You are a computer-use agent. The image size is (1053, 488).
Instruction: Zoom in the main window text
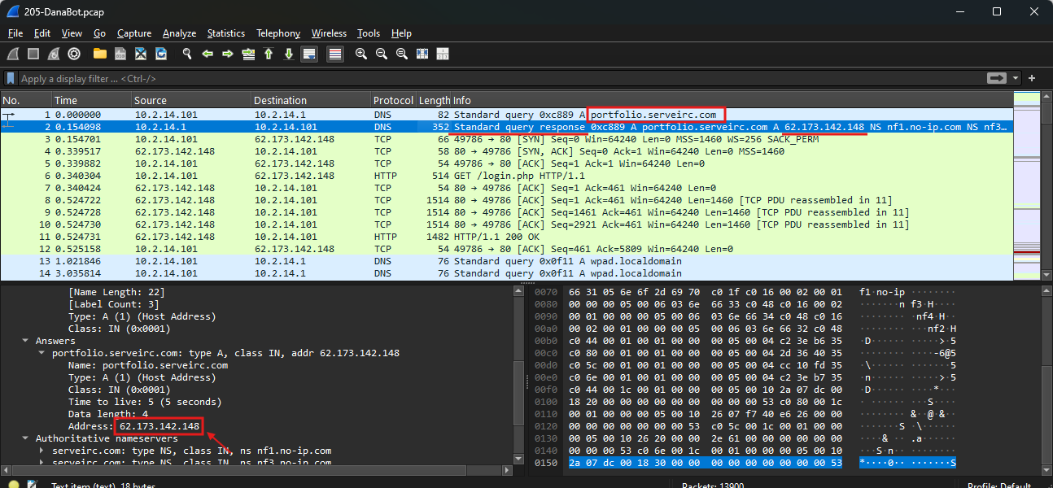tap(361, 54)
